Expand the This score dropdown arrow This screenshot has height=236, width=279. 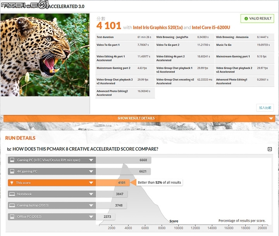(91, 183)
